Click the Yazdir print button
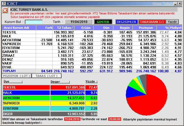Image resolution: width=184 pixels, height=126 pixels. tap(172, 22)
